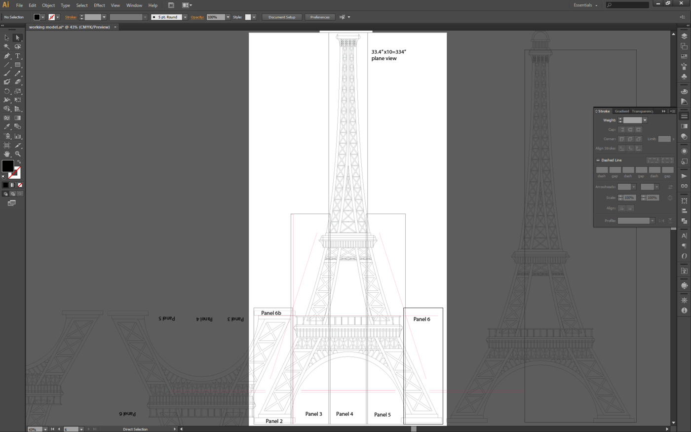Select the Type tool

tap(18, 56)
